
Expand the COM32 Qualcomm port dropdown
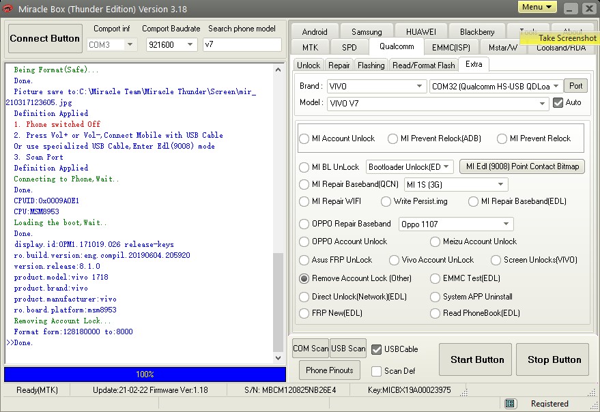coord(556,86)
